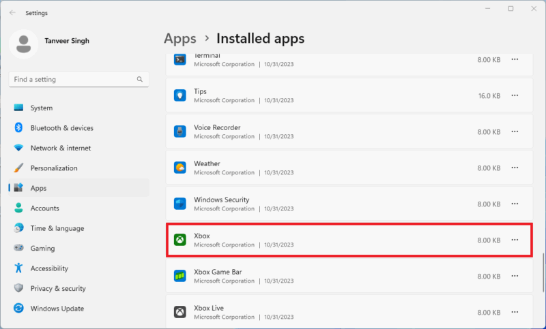Open Bluetooth & devices settings
The image size is (546, 329).
(79, 128)
